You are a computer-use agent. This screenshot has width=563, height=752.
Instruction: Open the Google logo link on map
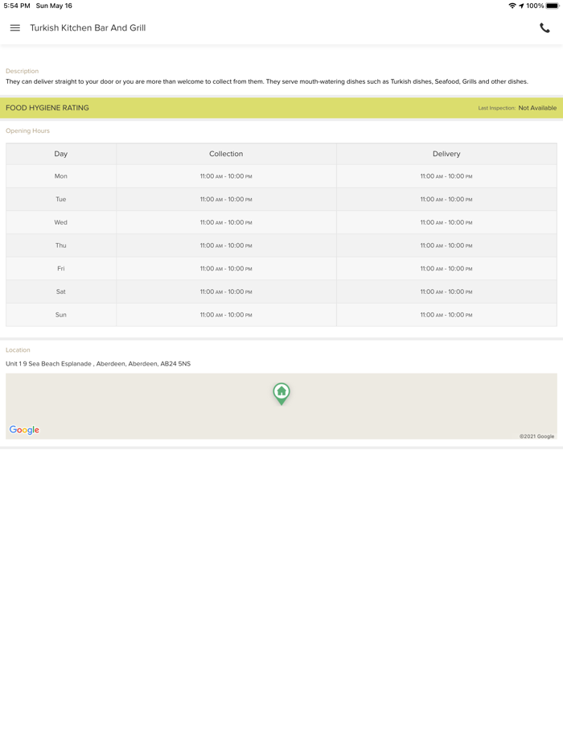(x=24, y=430)
